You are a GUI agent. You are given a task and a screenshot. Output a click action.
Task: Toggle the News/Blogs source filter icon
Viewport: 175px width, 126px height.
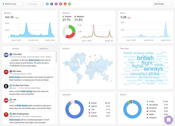pos(70,4)
